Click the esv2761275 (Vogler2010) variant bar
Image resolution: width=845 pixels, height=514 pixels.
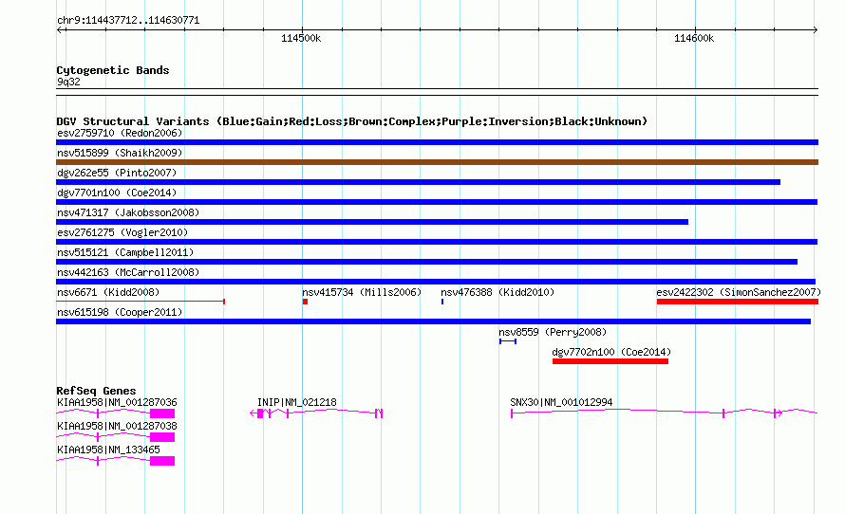[437, 242]
